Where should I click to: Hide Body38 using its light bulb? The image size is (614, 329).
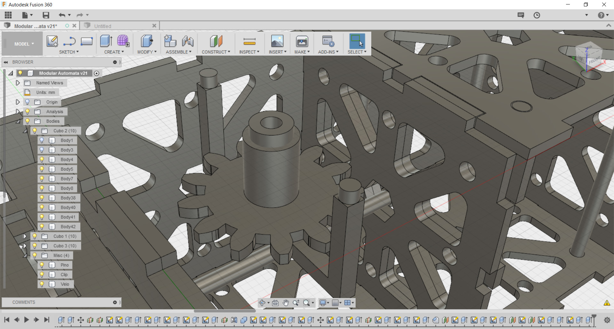(42, 198)
